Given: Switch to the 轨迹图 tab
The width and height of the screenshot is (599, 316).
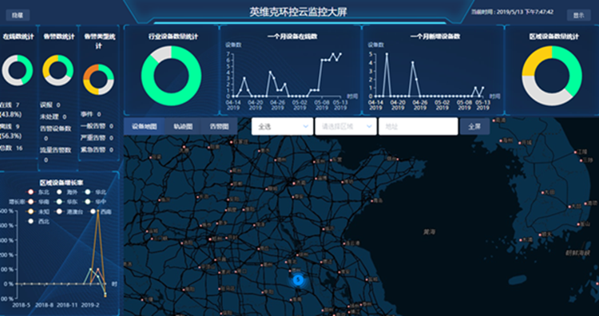Looking at the screenshot, I should [183, 126].
